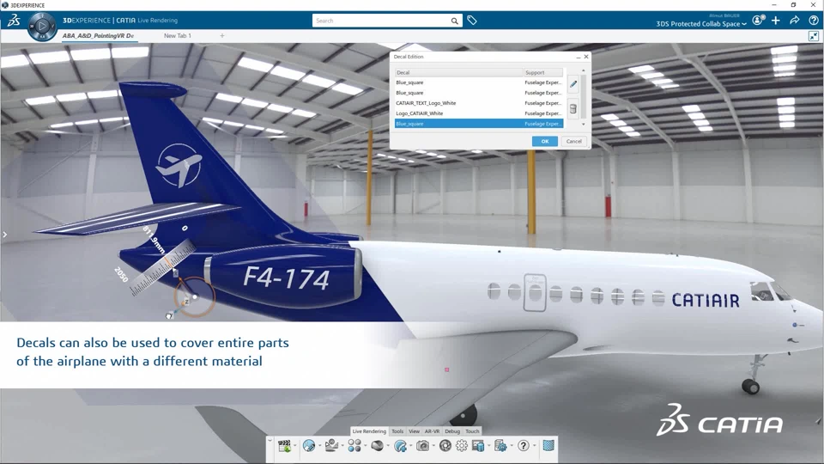The height and width of the screenshot is (464, 824).
Task: Expand dropdown arrow next to globe pencil icon
Action: coord(319,446)
